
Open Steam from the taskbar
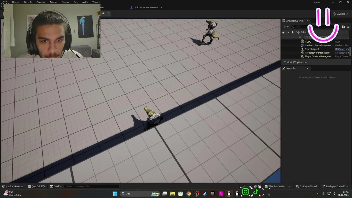205,194
